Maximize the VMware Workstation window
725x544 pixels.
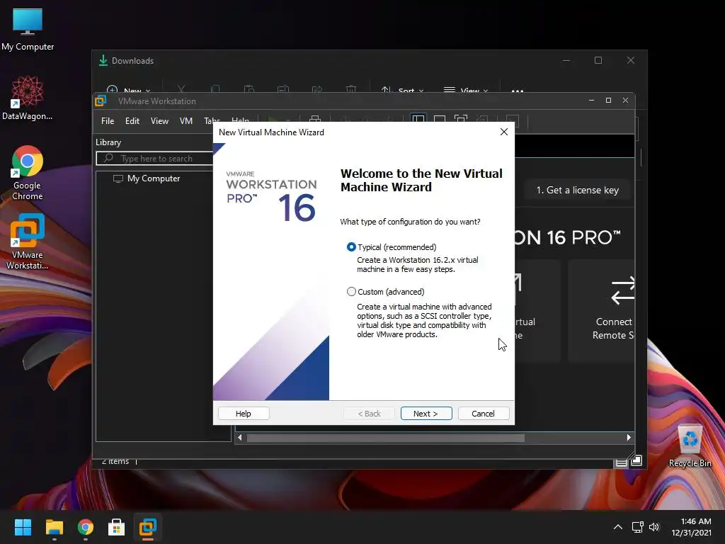point(608,101)
